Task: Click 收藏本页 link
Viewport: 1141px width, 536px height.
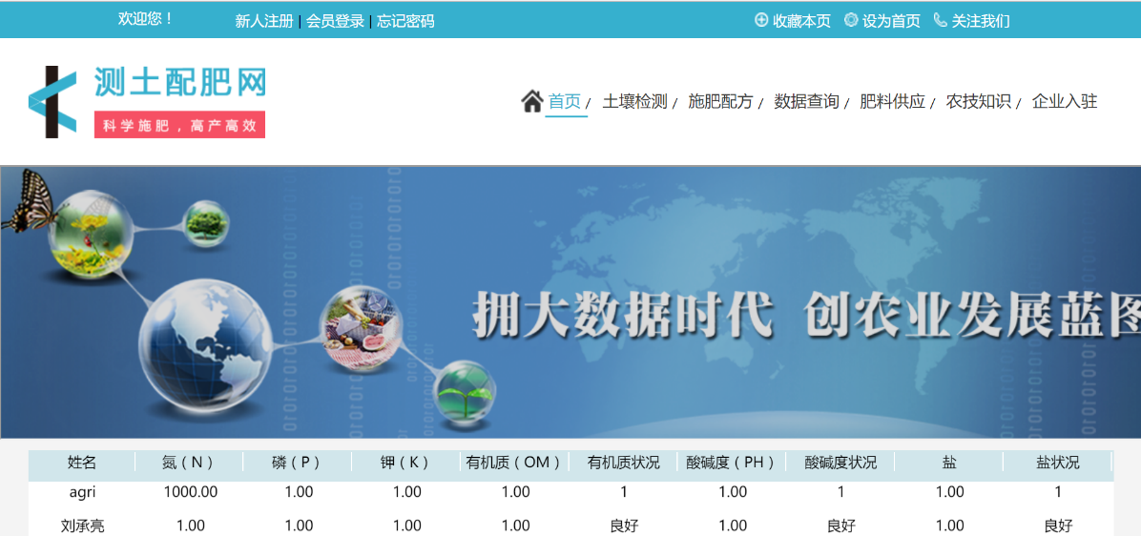Action: [x=801, y=20]
